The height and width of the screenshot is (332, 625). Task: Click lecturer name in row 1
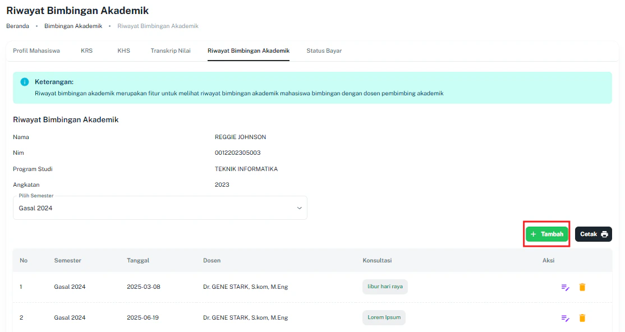point(246,287)
